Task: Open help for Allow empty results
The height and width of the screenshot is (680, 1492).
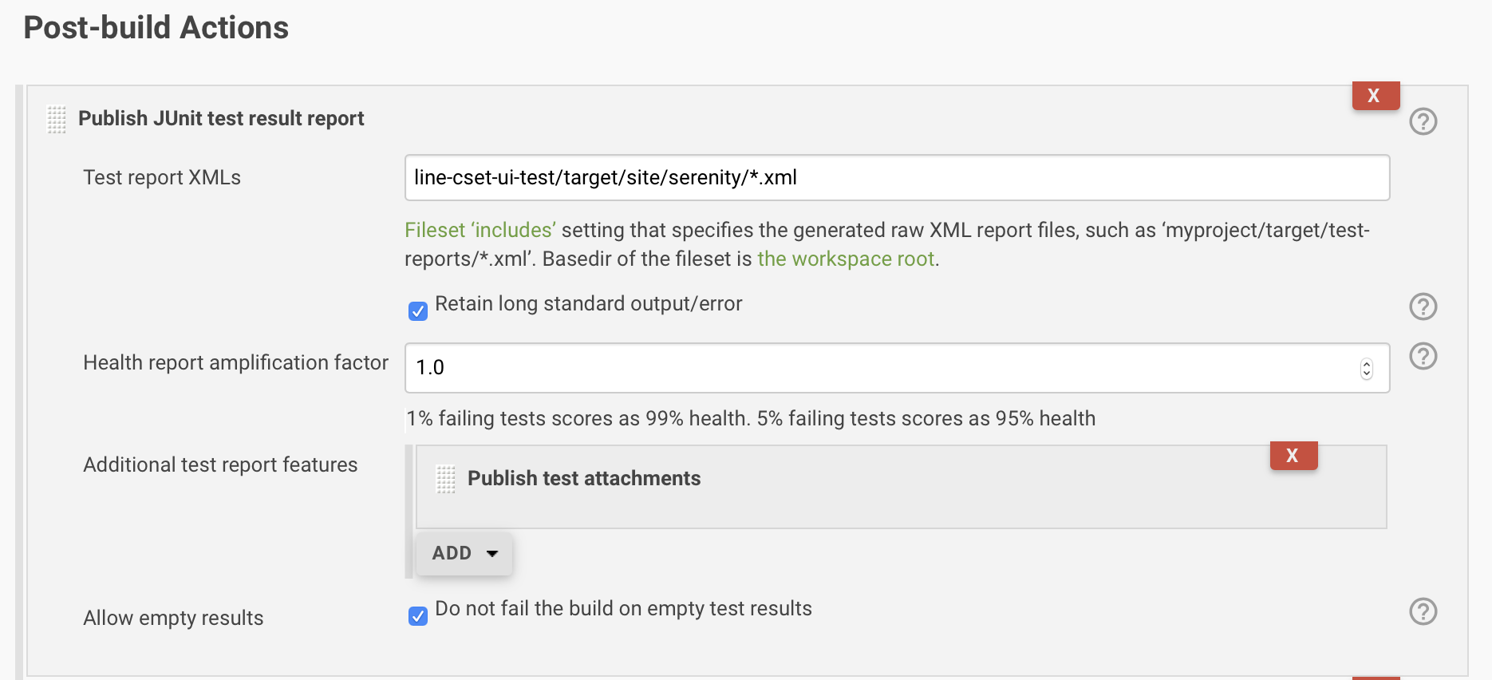Action: point(1423,611)
